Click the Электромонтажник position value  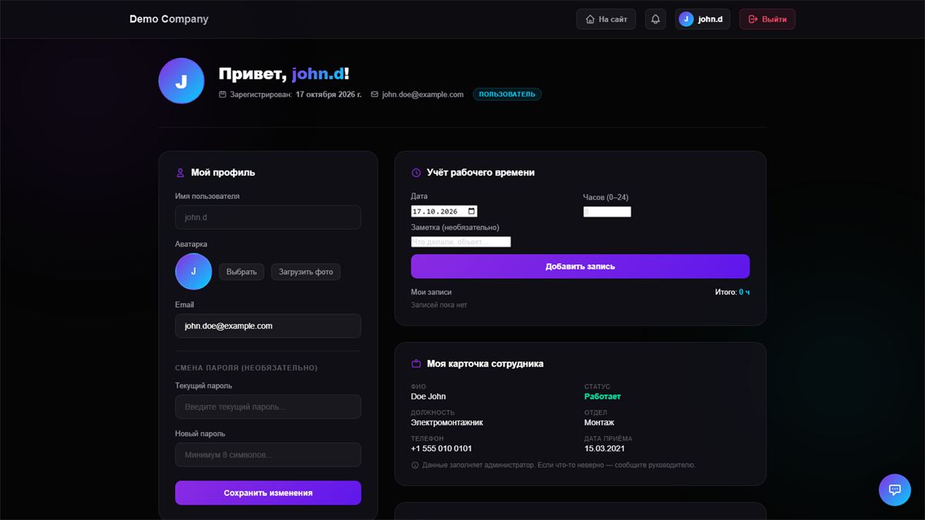(x=447, y=422)
